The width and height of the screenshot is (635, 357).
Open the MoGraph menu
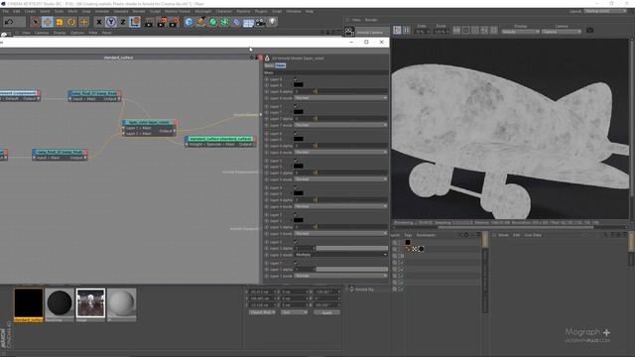coord(202,11)
